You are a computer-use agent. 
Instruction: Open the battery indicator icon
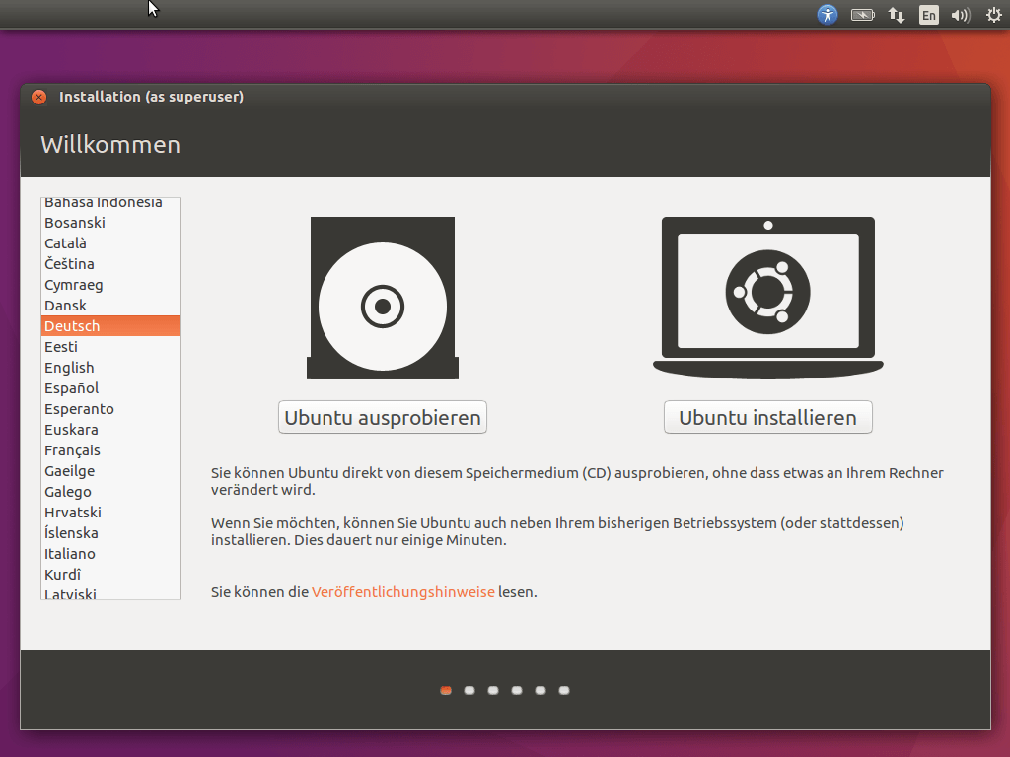click(862, 14)
